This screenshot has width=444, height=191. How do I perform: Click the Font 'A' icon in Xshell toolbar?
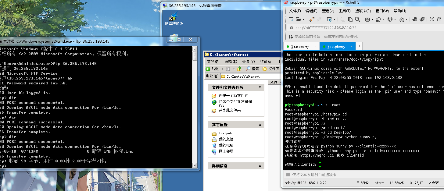coord(401,19)
